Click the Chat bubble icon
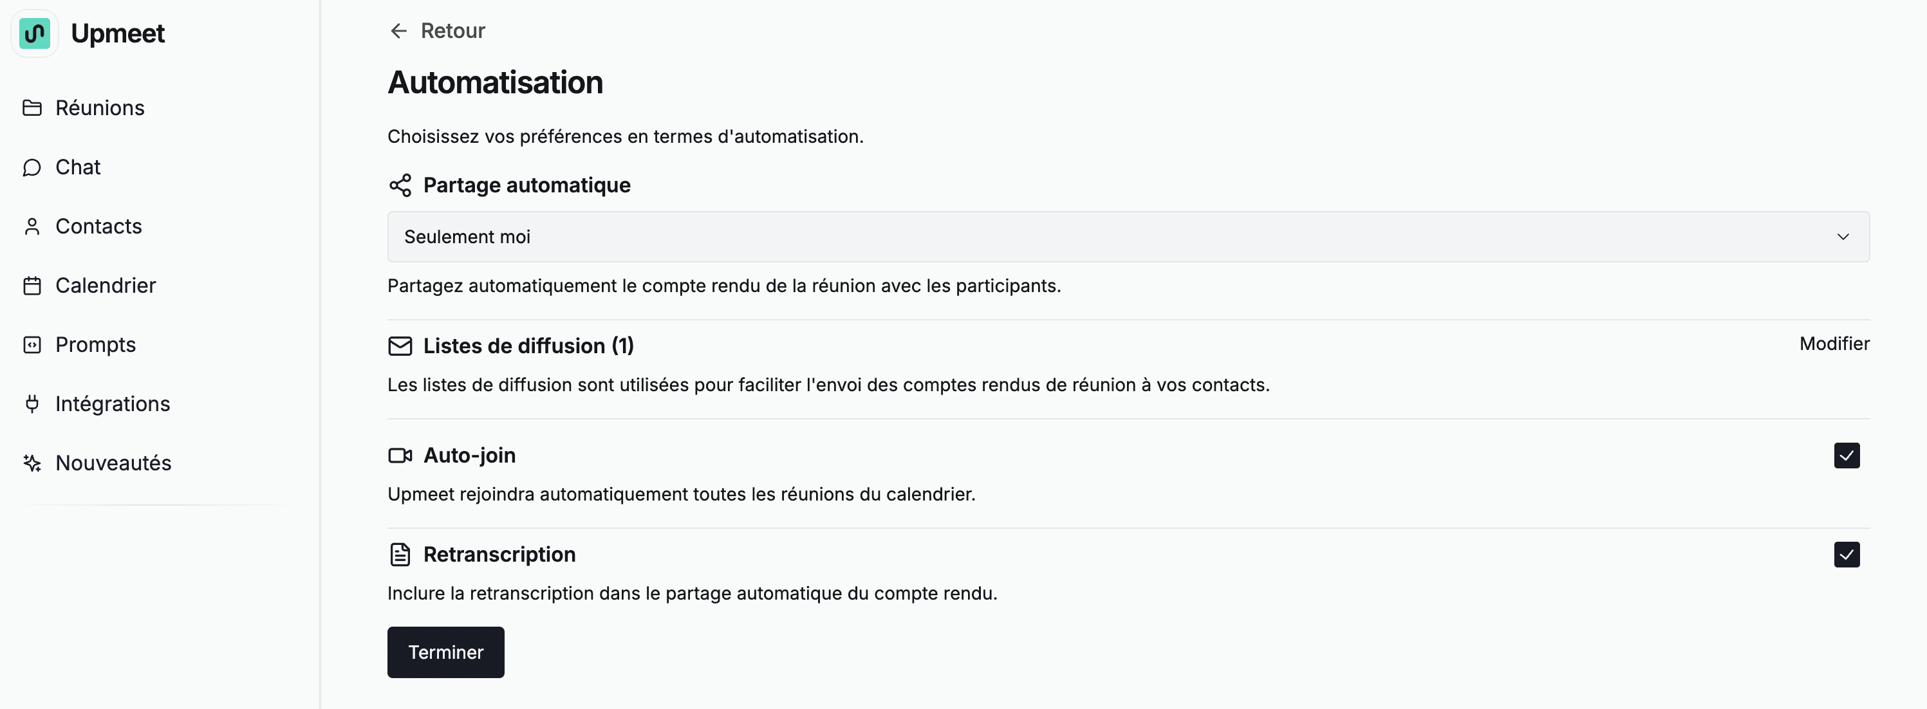Screen dimensions: 1927x709 [x=32, y=167]
